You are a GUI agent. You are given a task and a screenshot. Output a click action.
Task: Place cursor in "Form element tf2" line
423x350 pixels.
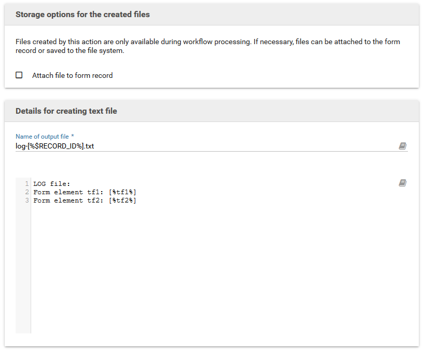(x=67, y=200)
